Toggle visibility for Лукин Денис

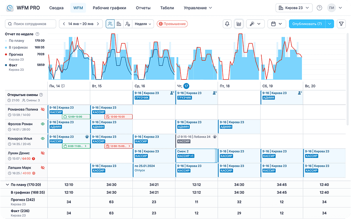pyautogui.click(x=43, y=153)
